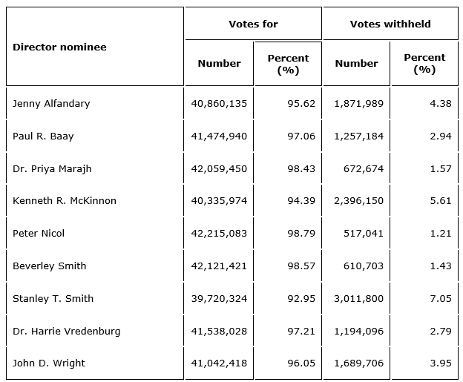The height and width of the screenshot is (382, 463).
Task: Select Peter Nicol in the nominee list
Action: coord(39,233)
